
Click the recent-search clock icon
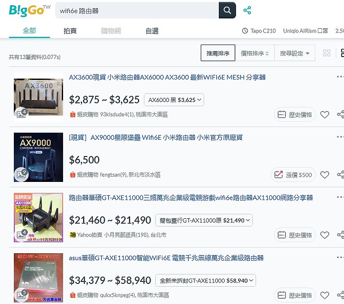245,31
